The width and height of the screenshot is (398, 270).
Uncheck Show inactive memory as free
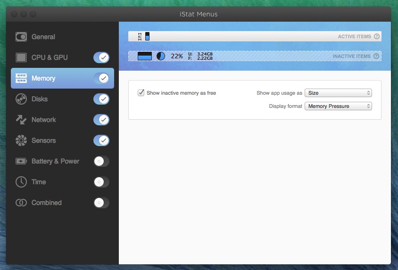(x=141, y=93)
